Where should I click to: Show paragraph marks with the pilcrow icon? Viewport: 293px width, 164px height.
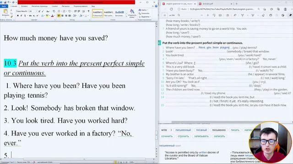pos(88,11)
